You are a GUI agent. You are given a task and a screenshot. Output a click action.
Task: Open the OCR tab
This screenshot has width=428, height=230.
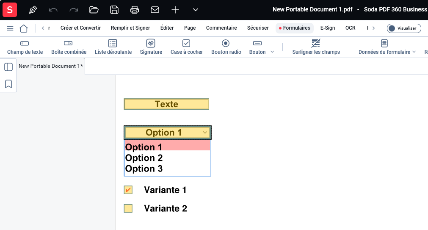click(351, 28)
